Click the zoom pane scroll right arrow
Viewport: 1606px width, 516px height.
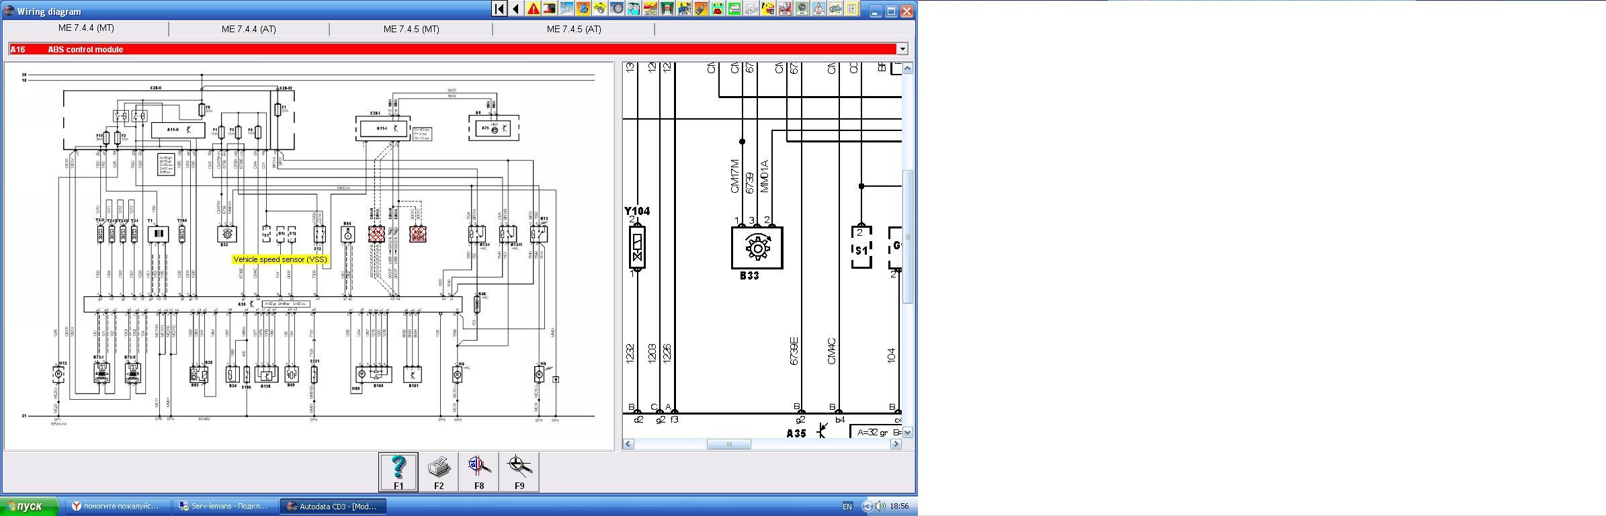pos(896,444)
